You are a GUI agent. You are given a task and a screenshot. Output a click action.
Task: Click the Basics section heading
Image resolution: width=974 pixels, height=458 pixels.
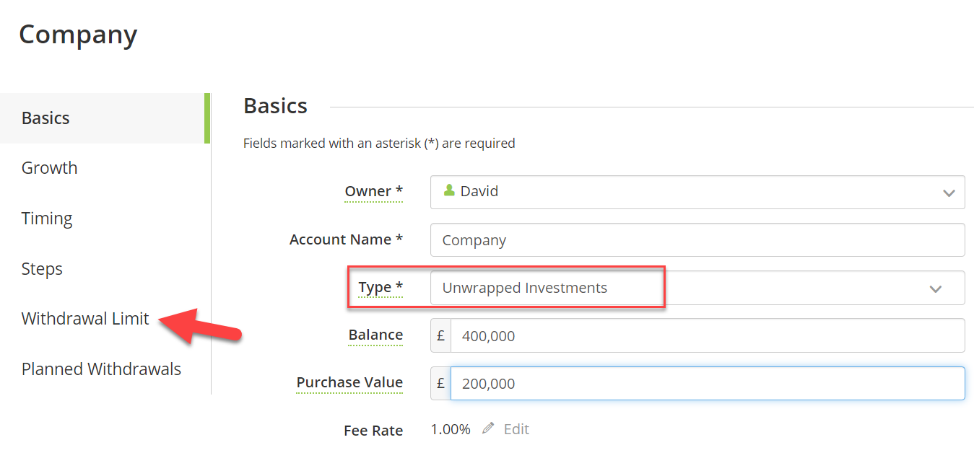[276, 106]
